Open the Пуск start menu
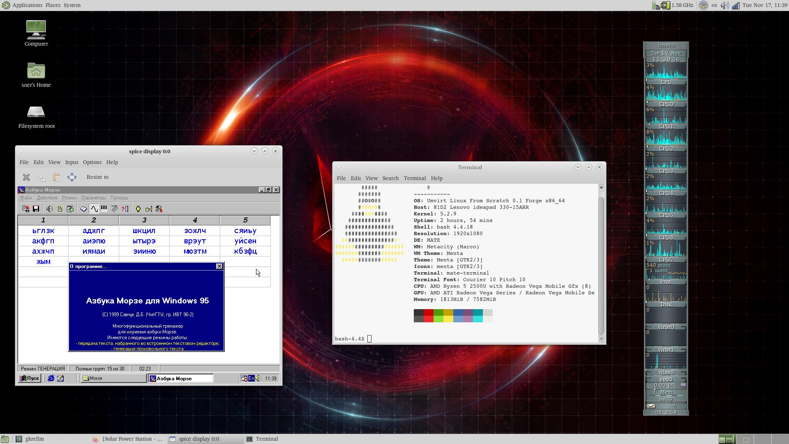789x444 pixels. [x=30, y=379]
